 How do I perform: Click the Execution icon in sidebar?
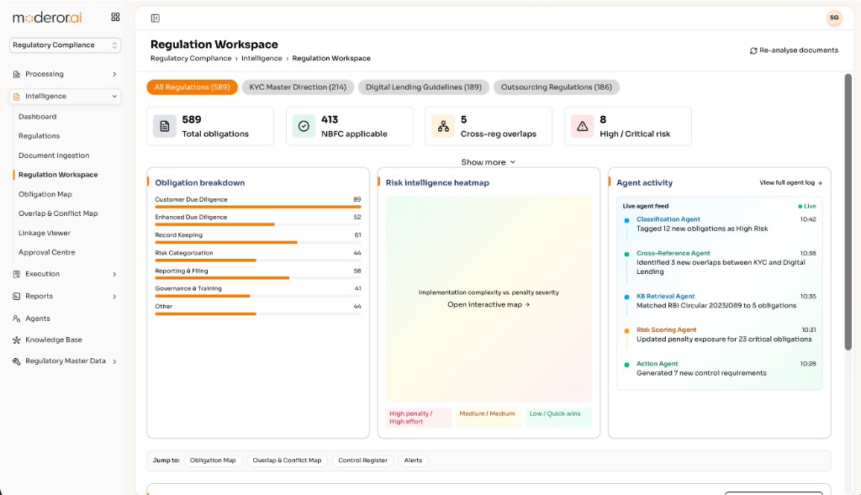click(17, 274)
